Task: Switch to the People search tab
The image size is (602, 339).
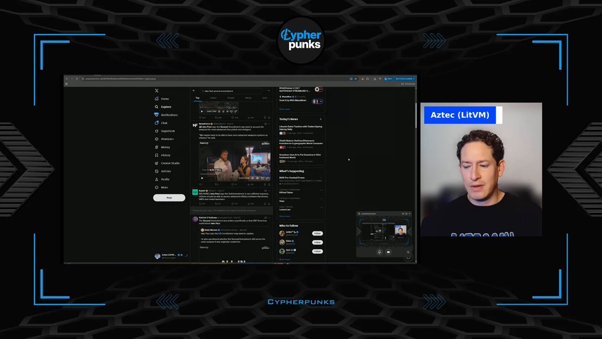Action: (x=231, y=98)
